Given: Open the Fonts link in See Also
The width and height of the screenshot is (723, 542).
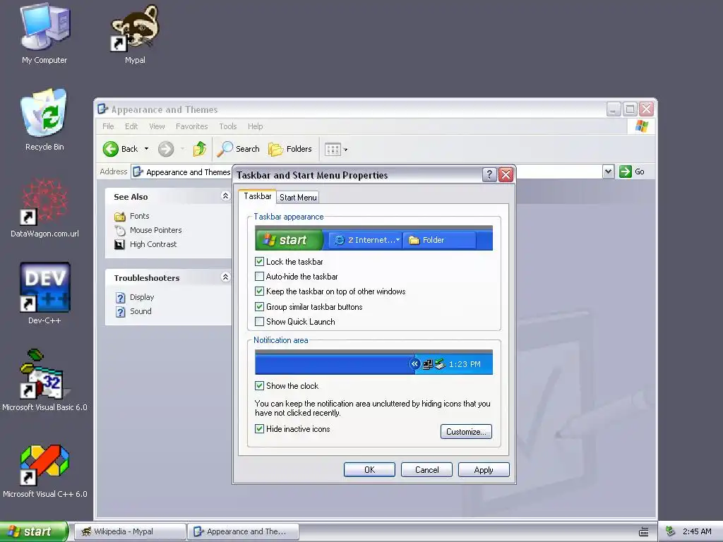Looking at the screenshot, I should coord(139,216).
